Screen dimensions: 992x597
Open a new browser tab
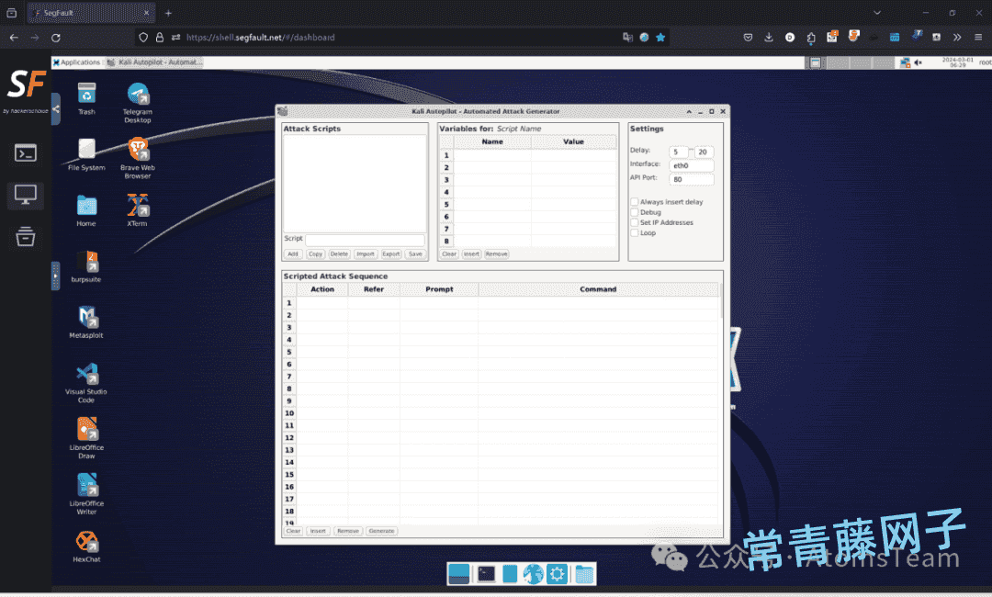pyautogui.click(x=168, y=13)
